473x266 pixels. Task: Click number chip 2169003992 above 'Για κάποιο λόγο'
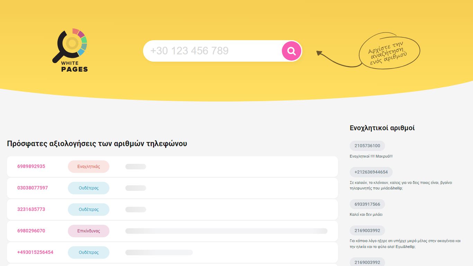pyautogui.click(x=367, y=231)
